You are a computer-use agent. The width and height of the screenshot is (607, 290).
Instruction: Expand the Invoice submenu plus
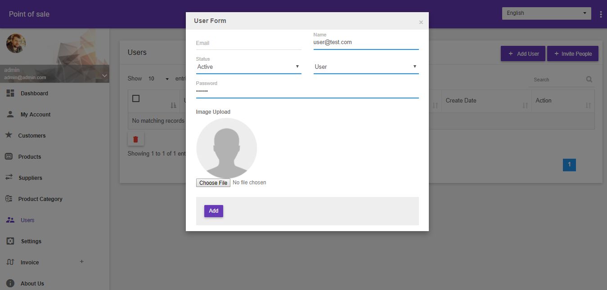tap(81, 261)
